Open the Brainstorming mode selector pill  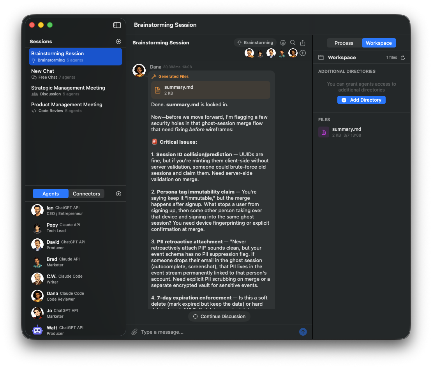tap(255, 43)
